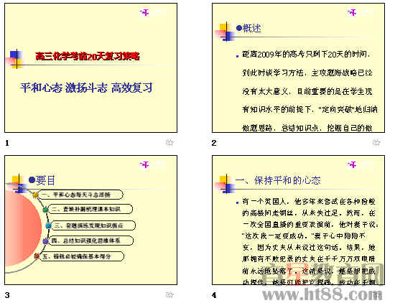Click the animation star icon under slide 3
The height and width of the screenshot is (303, 395).
pos(169,294)
